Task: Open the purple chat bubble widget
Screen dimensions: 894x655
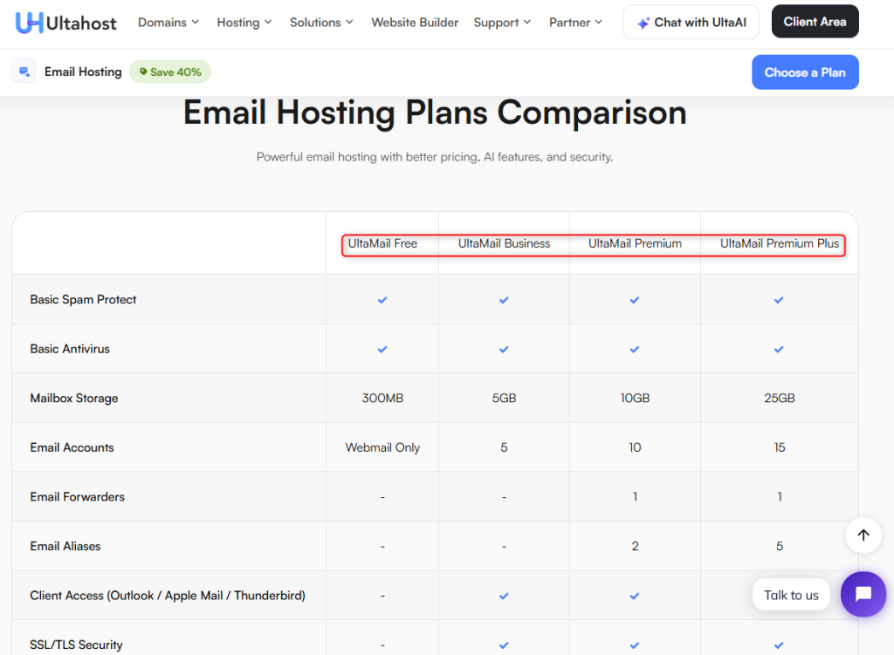Action: click(863, 594)
